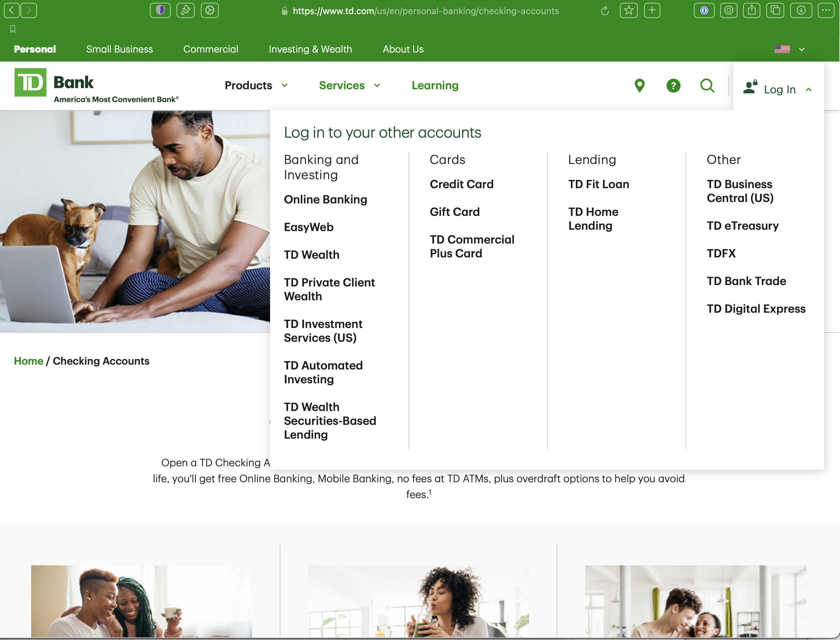Expand the Services dropdown menu
This screenshot has width=840, height=640.
pyautogui.click(x=349, y=85)
